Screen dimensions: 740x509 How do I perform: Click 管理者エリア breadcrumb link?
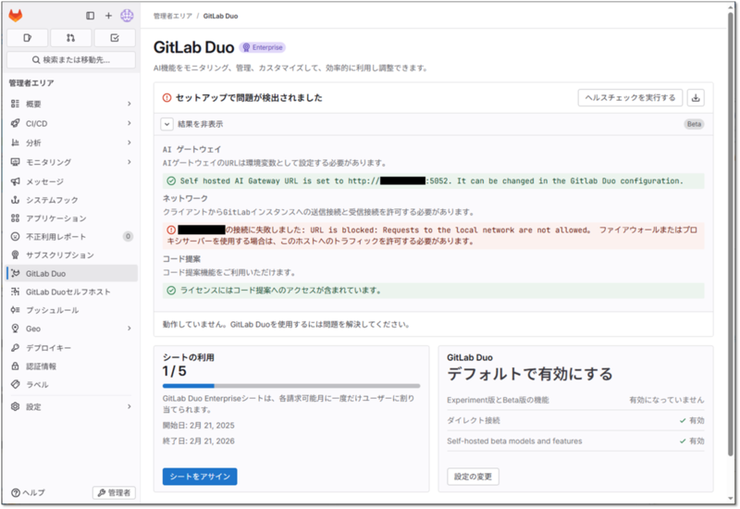[173, 16]
